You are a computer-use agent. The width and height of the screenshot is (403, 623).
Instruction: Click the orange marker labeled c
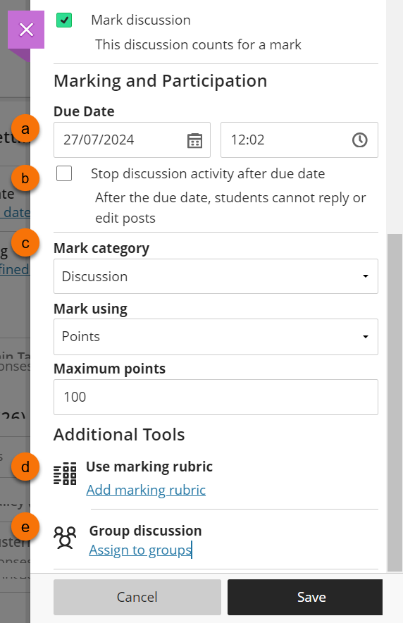[x=25, y=242]
